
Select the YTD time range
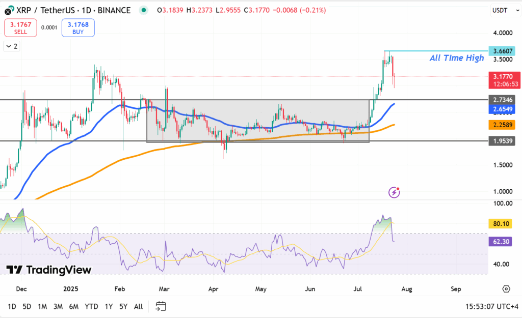tap(91, 306)
